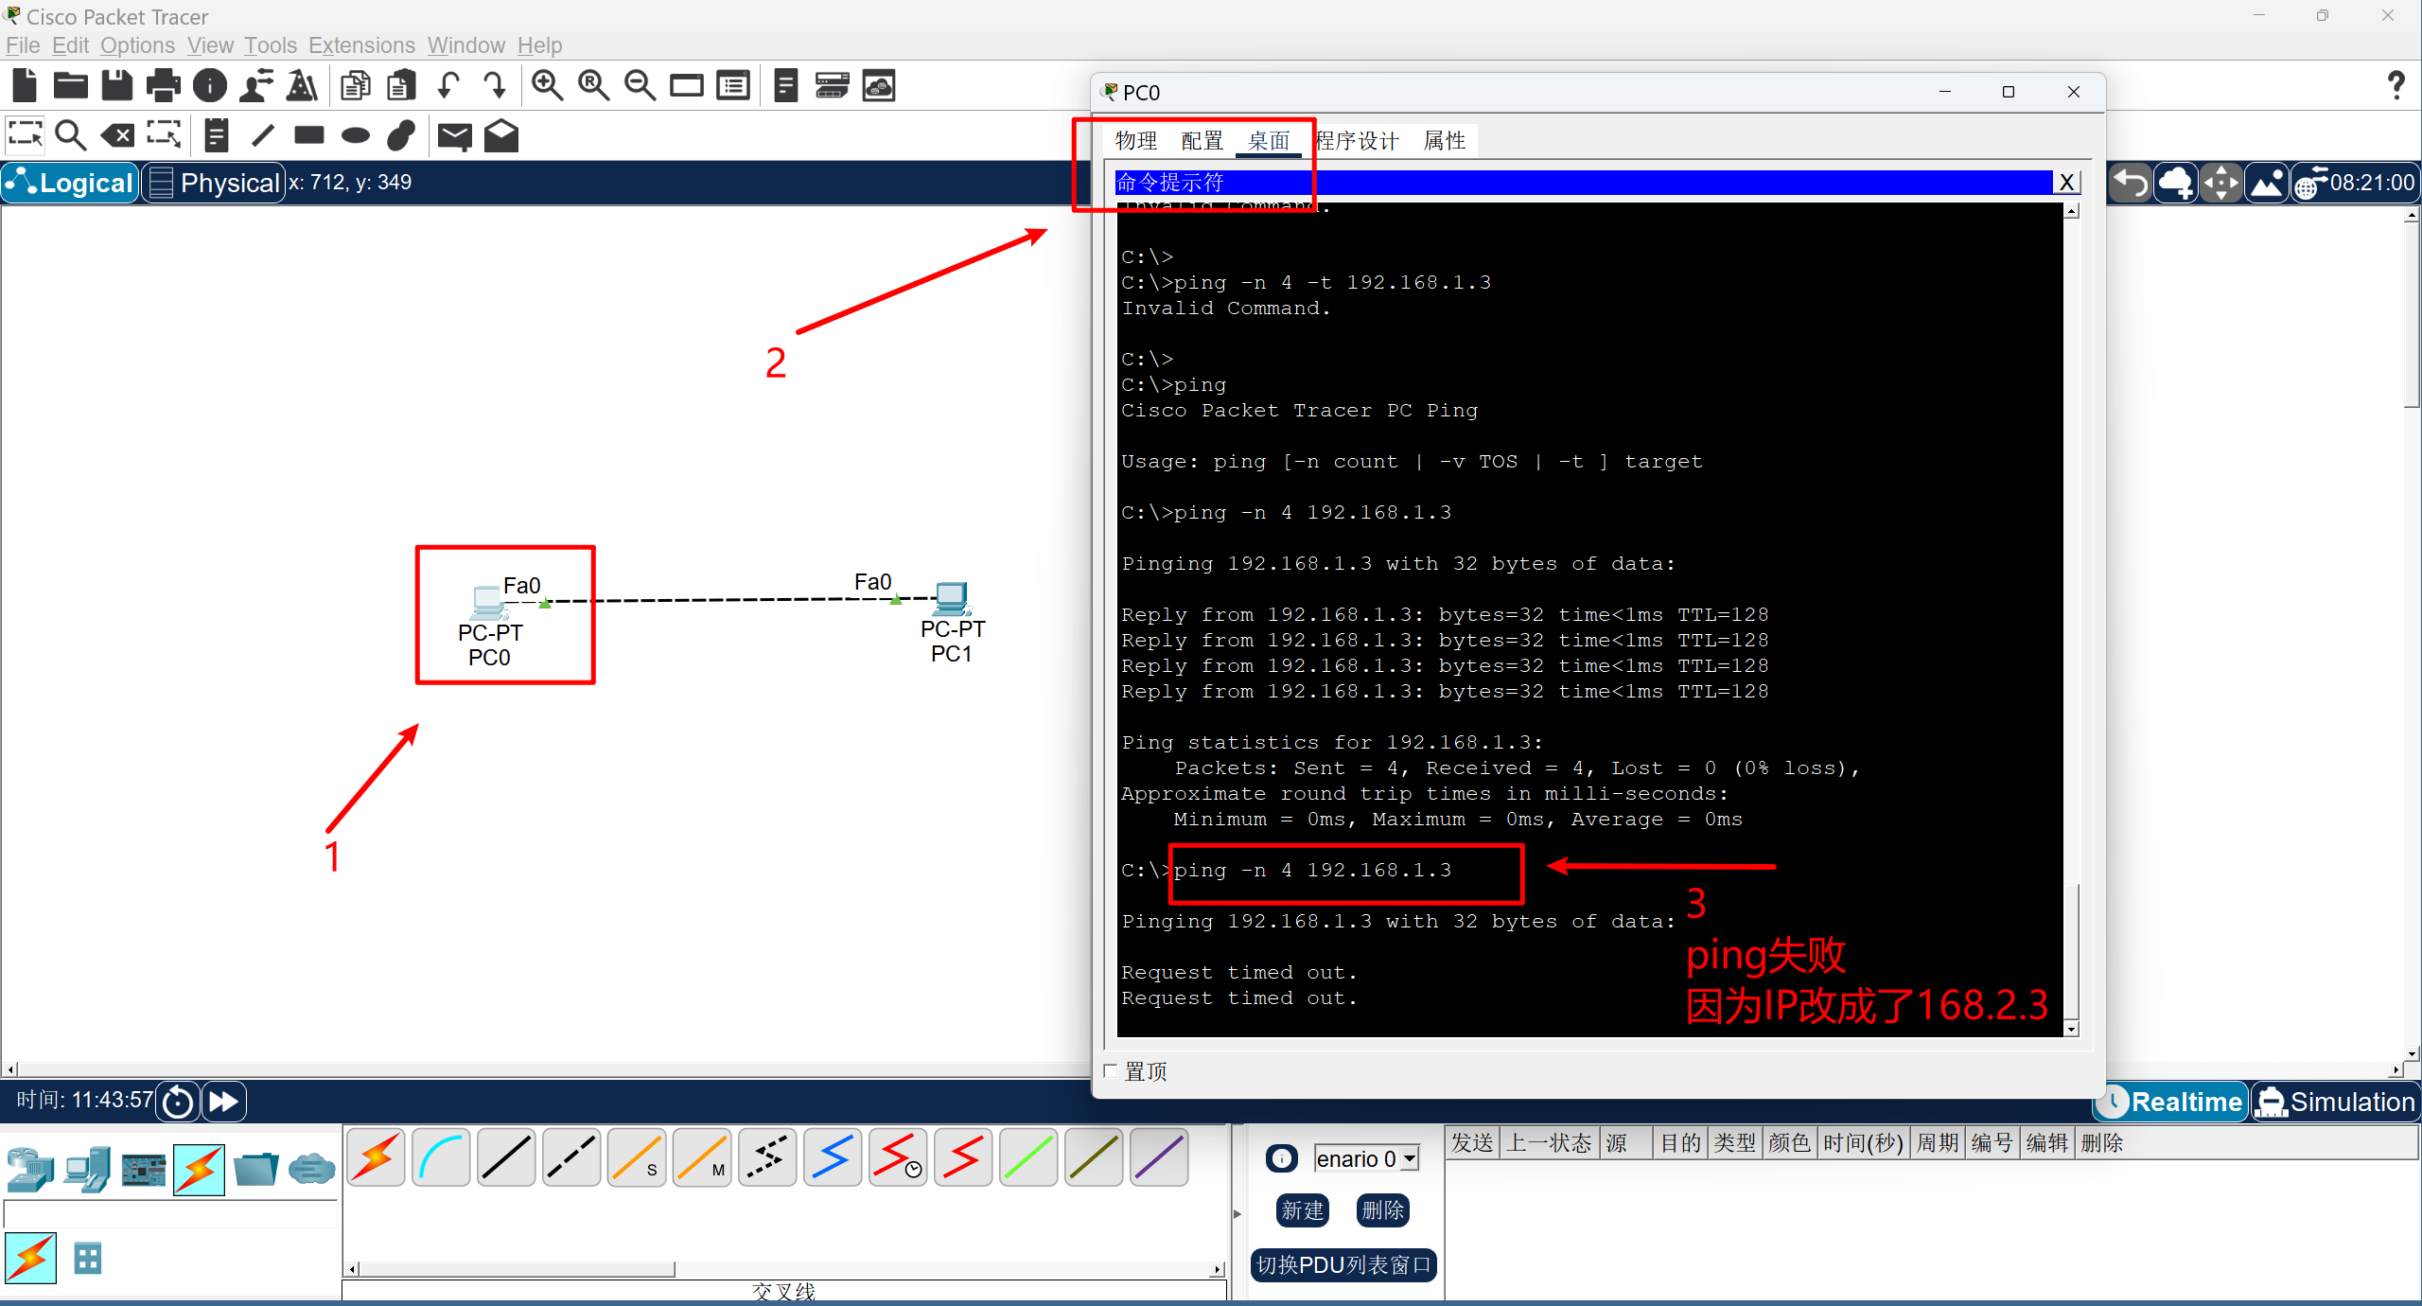The image size is (2422, 1306).
Task: Print the workspace using the printer icon
Action: point(164,86)
